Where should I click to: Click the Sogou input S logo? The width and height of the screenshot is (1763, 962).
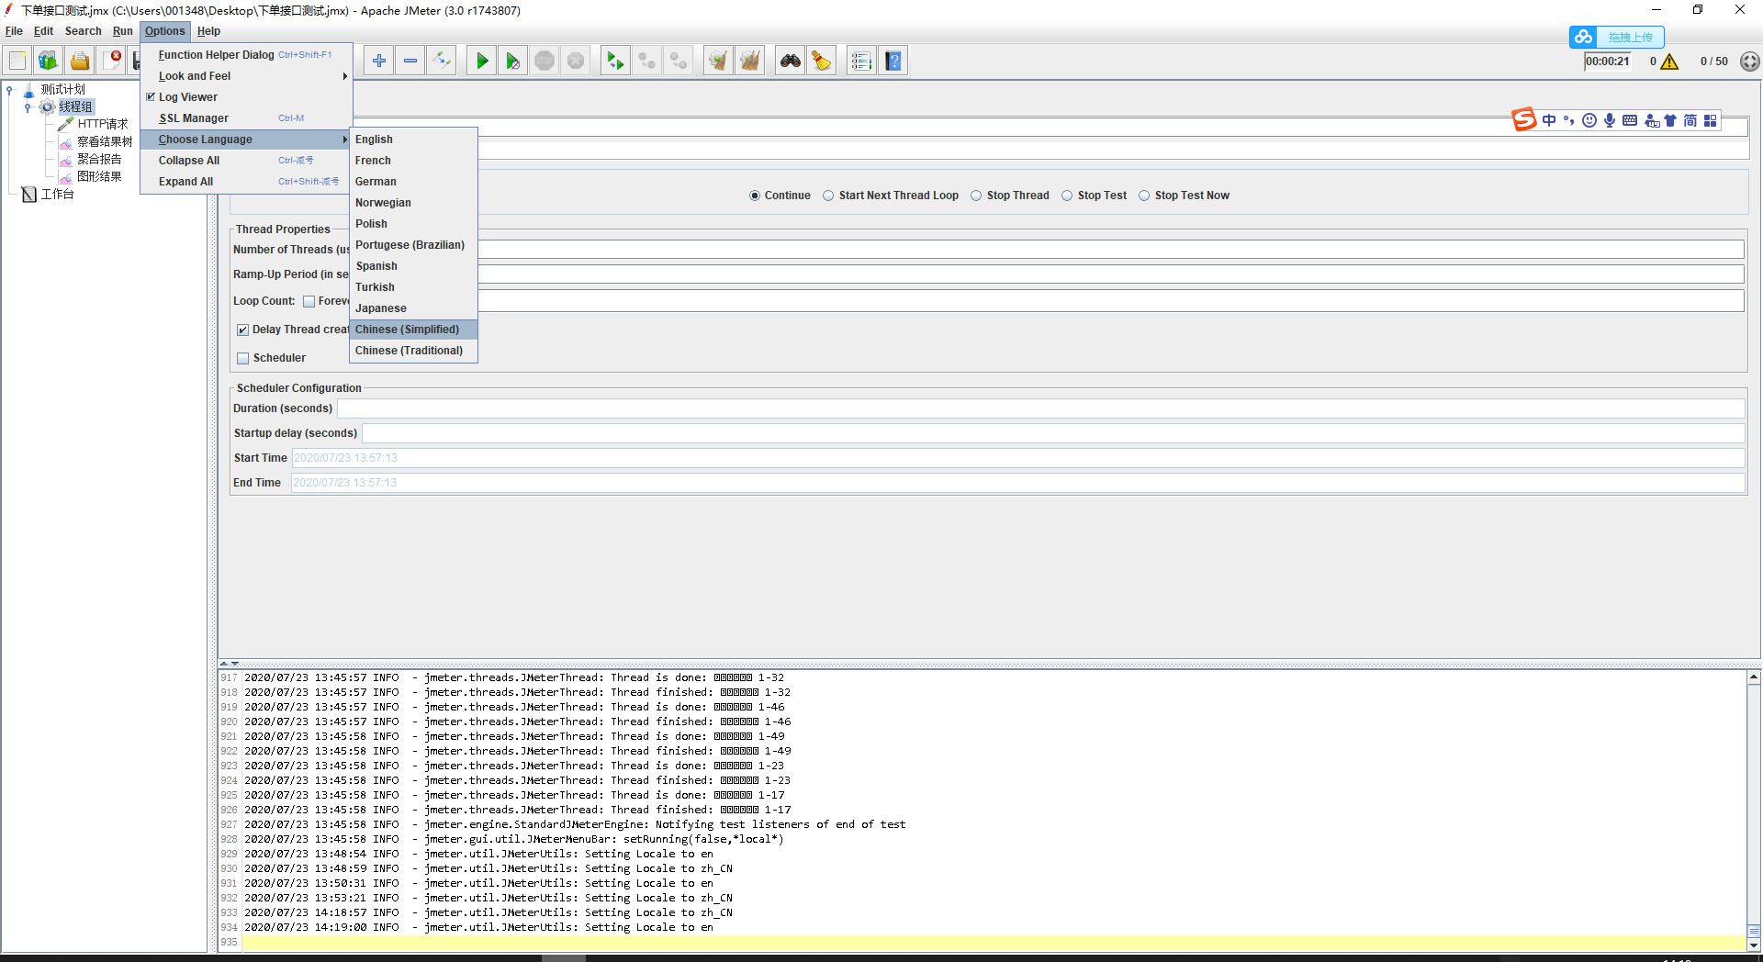point(1524,120)
